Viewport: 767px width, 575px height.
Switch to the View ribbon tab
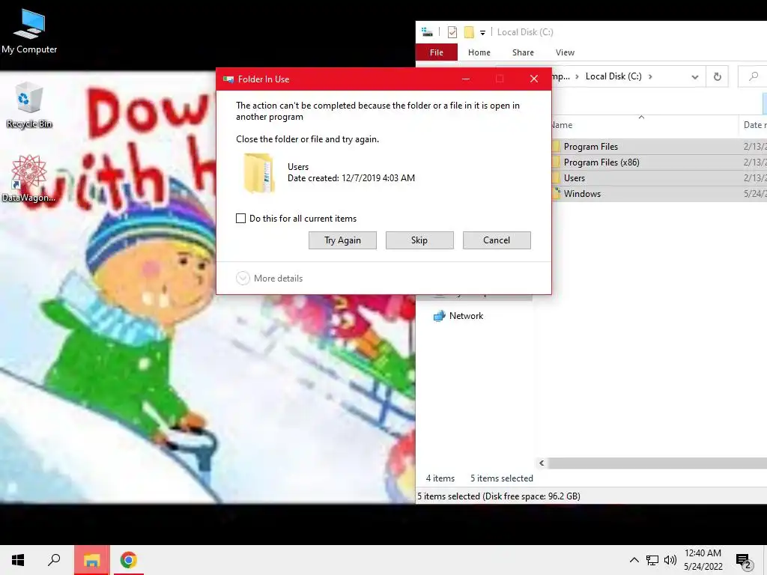[565, 52]
